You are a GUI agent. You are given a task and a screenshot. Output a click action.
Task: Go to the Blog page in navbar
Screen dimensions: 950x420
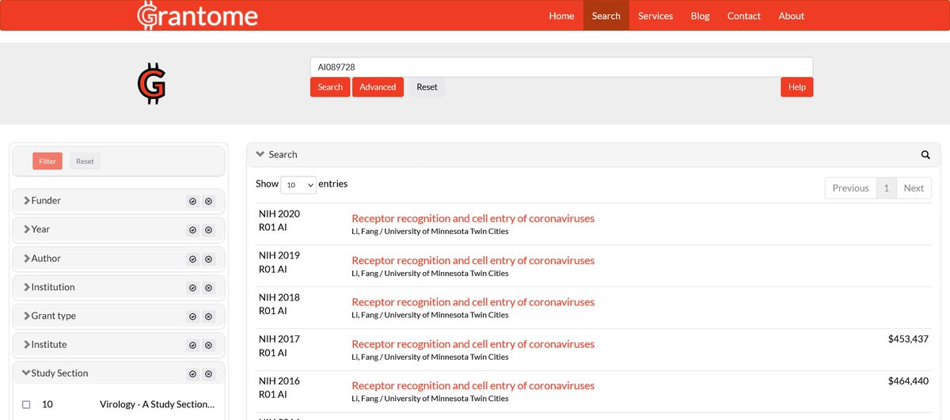(x=700, y=16)
